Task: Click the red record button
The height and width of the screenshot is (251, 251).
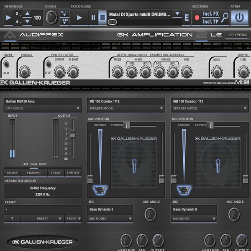Action: click(x=197, y=18)
